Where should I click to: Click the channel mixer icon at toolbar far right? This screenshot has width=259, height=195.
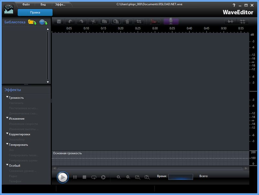[242, 21]
